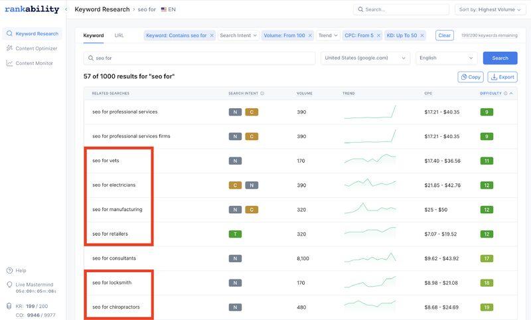Click the credits database icon
This screenshot has height=320, width=531.
[x=9, y=306]
